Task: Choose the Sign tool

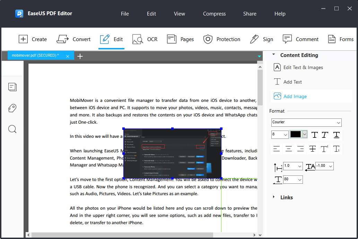Action: [261, 39]
